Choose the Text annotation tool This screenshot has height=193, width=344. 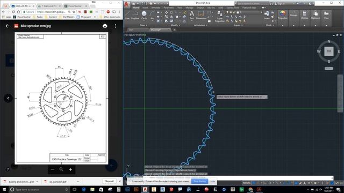tap(192, 16)
